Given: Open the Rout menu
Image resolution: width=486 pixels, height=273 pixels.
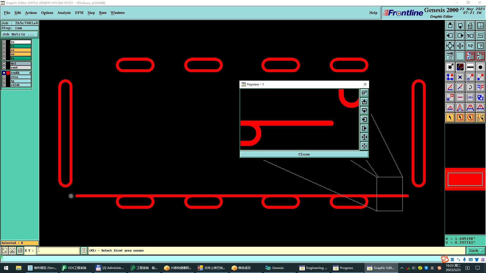Looking at the screenshot, I should pos(103,13).
